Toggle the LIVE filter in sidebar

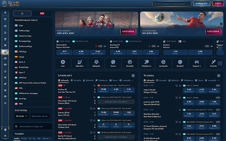point(42,13)
